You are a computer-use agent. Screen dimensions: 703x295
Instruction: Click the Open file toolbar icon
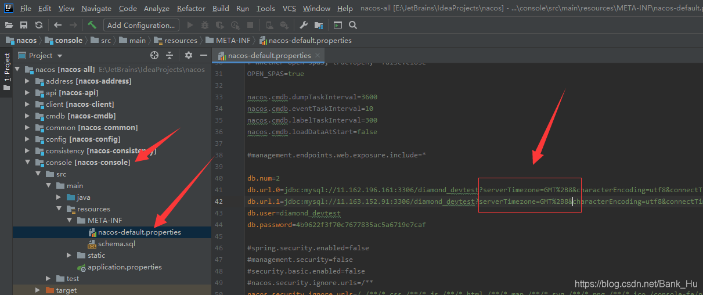[x=9, y=25]
